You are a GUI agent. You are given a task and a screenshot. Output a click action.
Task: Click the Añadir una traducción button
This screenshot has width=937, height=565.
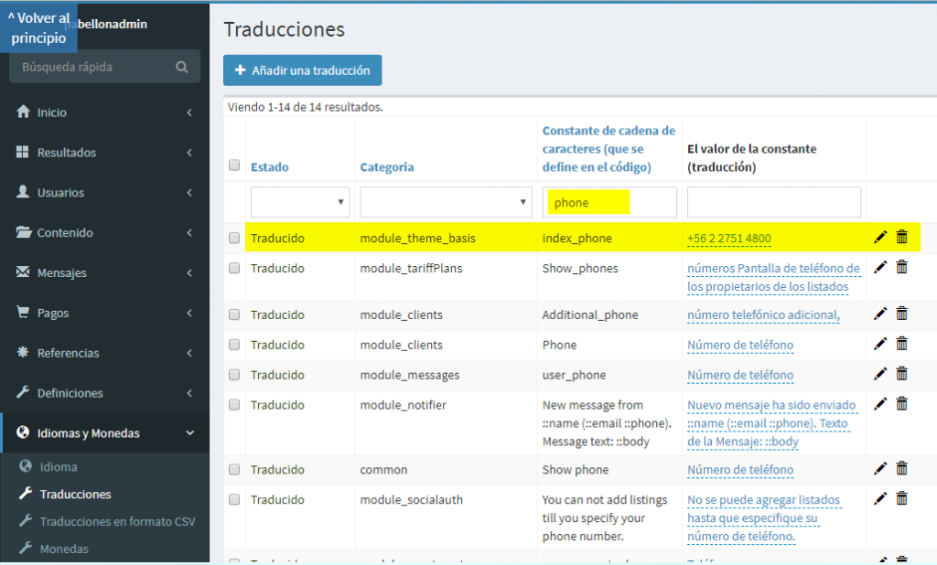[303, 70]
